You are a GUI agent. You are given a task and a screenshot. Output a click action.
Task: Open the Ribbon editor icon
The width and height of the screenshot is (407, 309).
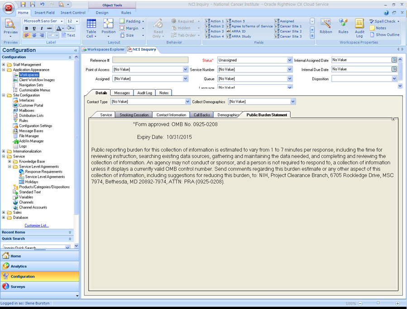(326, 26)
